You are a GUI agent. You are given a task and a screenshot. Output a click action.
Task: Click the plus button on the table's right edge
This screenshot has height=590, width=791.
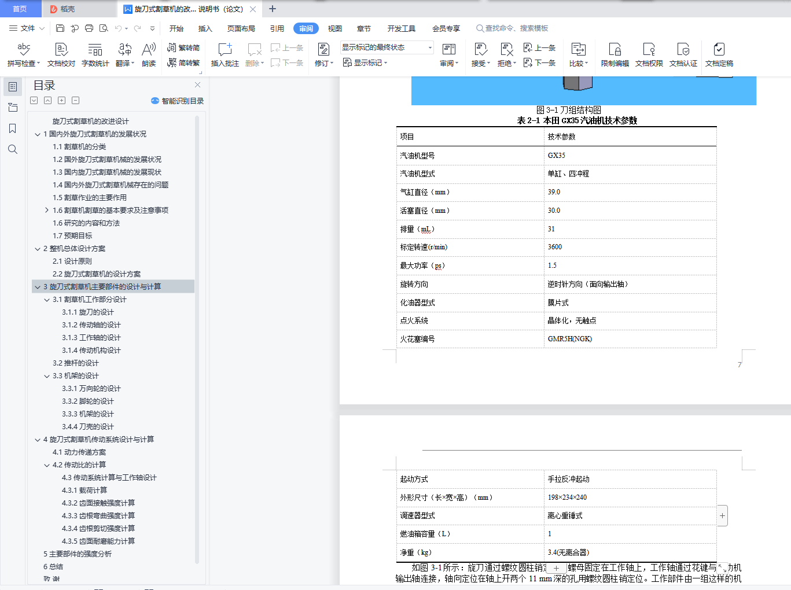(x=722, y=515)
